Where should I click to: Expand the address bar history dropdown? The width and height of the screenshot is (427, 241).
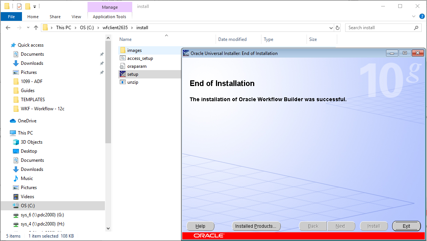tap(331, 28)
